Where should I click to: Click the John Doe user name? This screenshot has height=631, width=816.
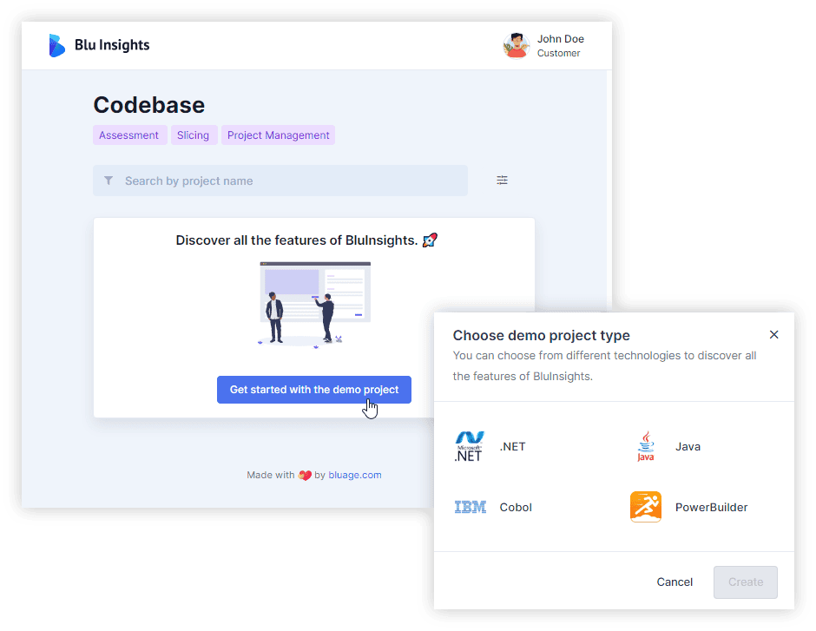click(x=561, y=39)
